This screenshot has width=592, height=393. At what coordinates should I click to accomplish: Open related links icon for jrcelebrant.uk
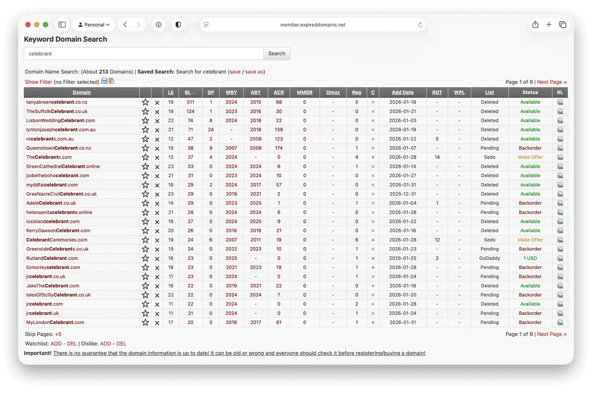[560, 313]
